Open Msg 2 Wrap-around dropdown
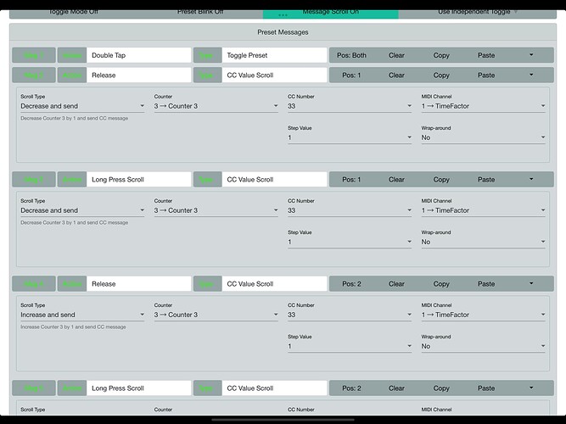This screenshot has width=566, height=424. pos(483,137)
